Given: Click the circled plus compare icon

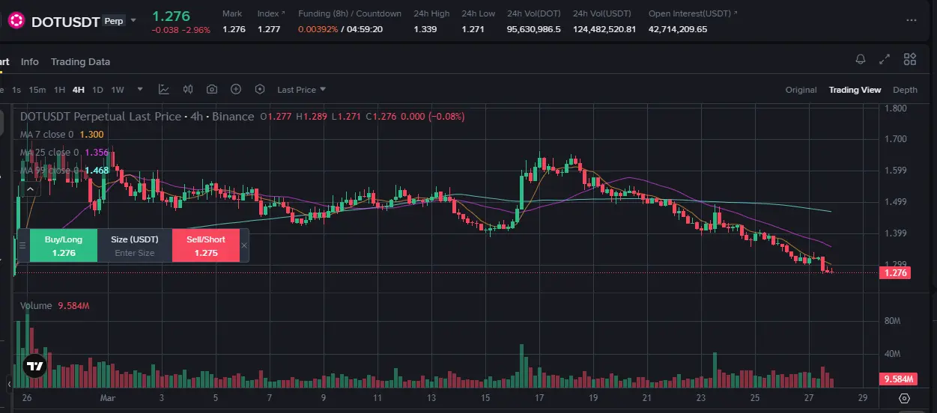Looking at the screenshot, I should [x=236, y=90].
